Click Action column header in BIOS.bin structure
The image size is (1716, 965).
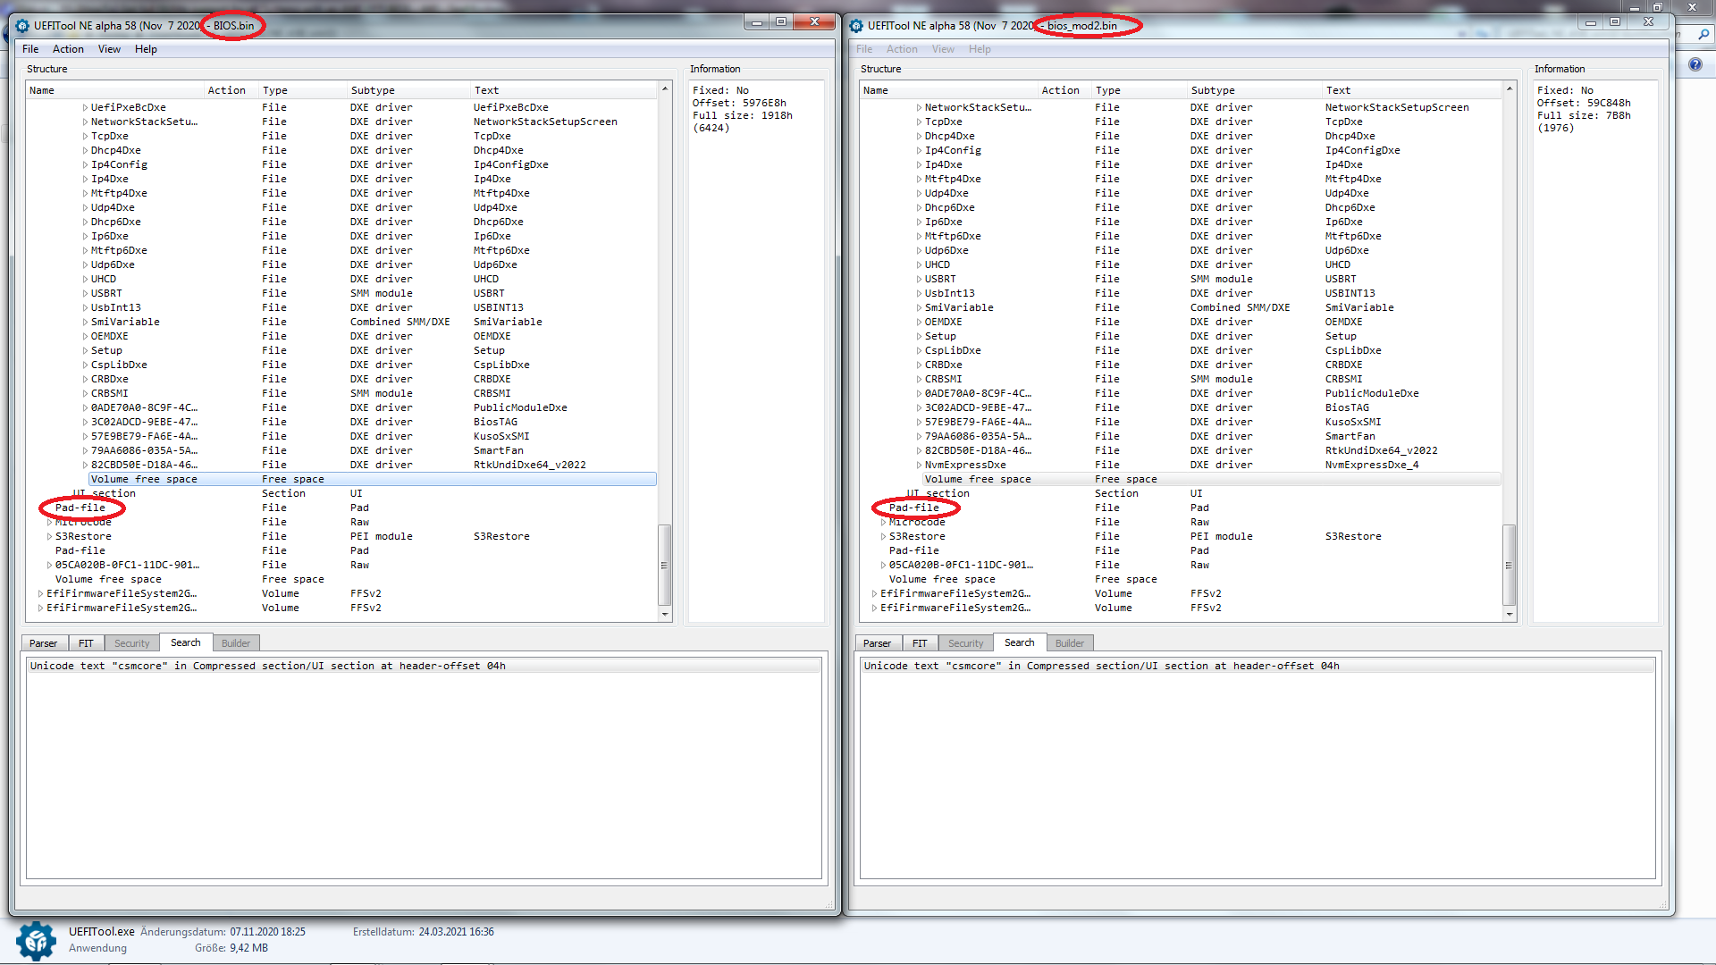[x=231, y=90]
